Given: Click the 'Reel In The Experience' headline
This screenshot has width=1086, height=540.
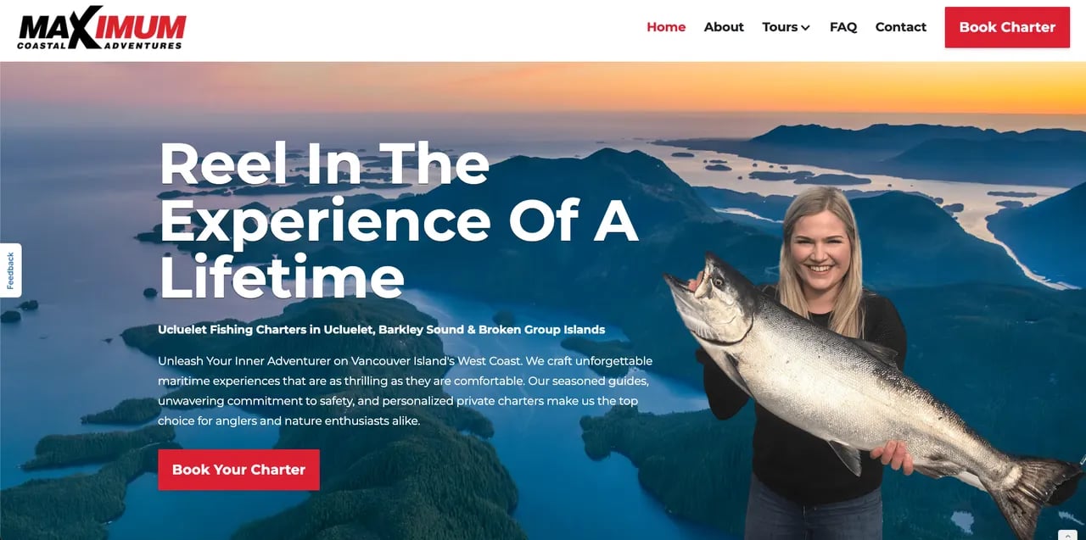Looking at the screenshot, I should [398, 220].
